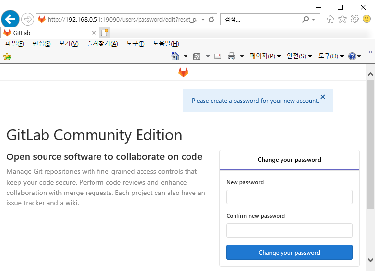375x271 pixels.
Task: Click the Open source software subtitle
Action: 104,157
